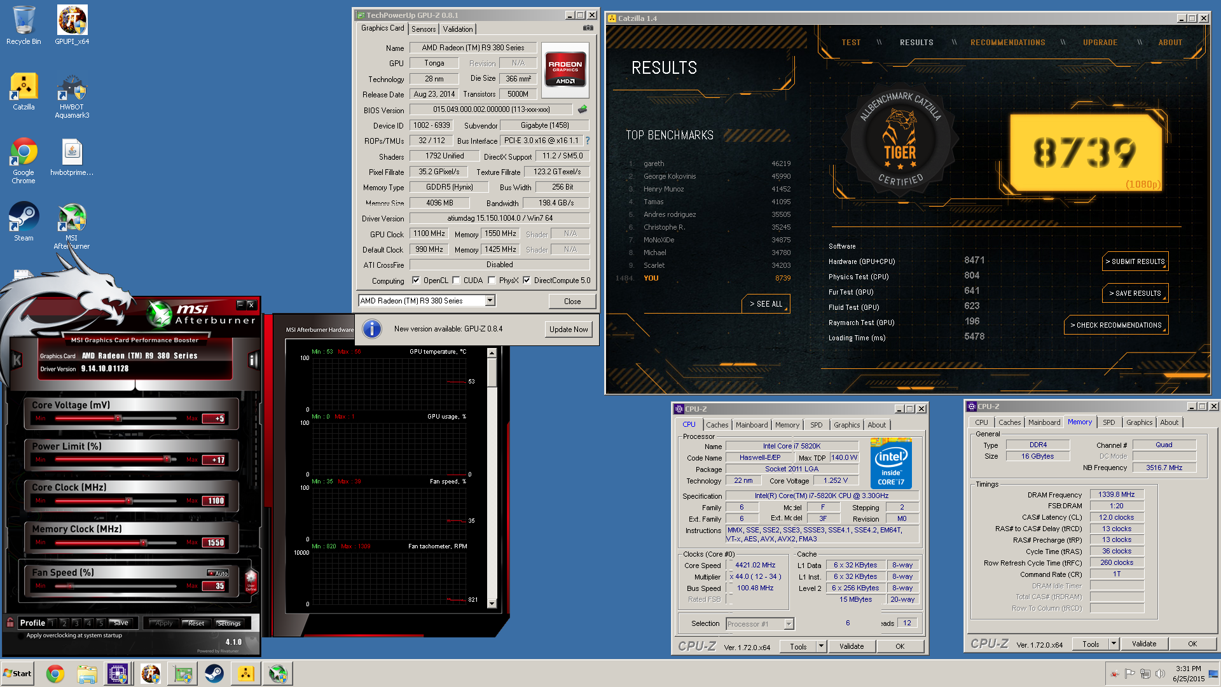Open the HWBOT Aquamark3 desktop shortcut
The width and height of the screenshot is (1221, 687).
pyautogui.click(x=72, y=95)
